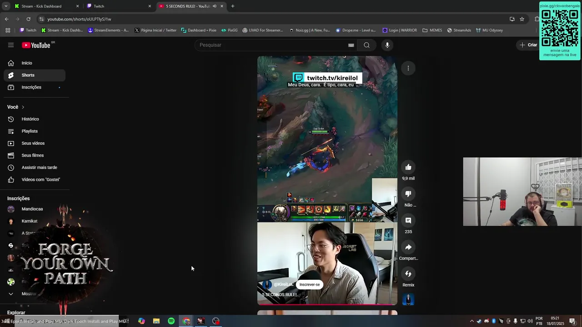Select Início in the sidebar

pyautogui.click(x=35, y=63)
